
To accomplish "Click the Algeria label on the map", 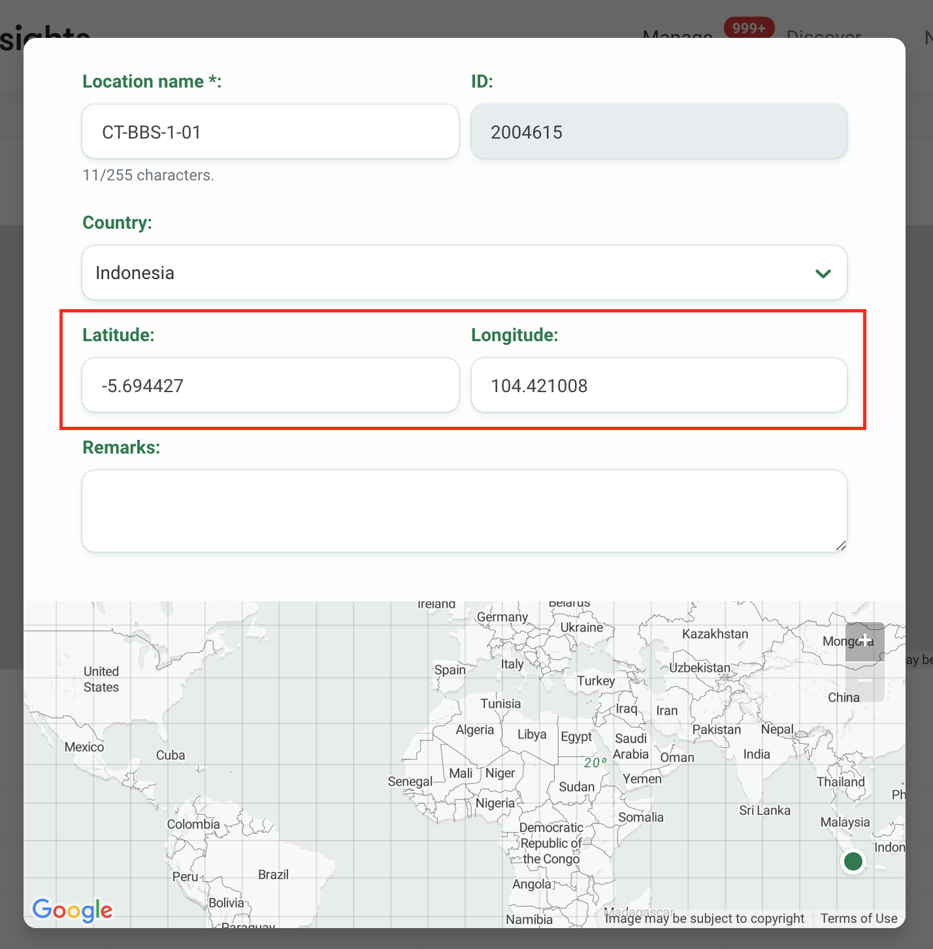I will point(475,730).
